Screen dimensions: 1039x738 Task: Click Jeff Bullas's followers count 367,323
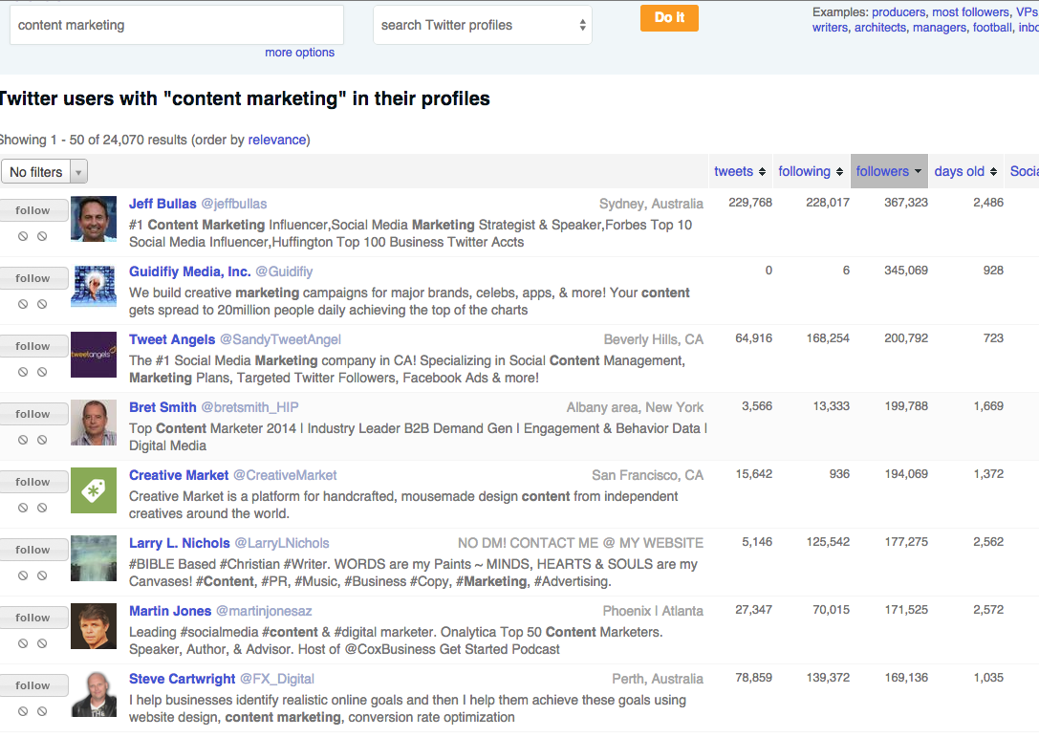[906, 203]
